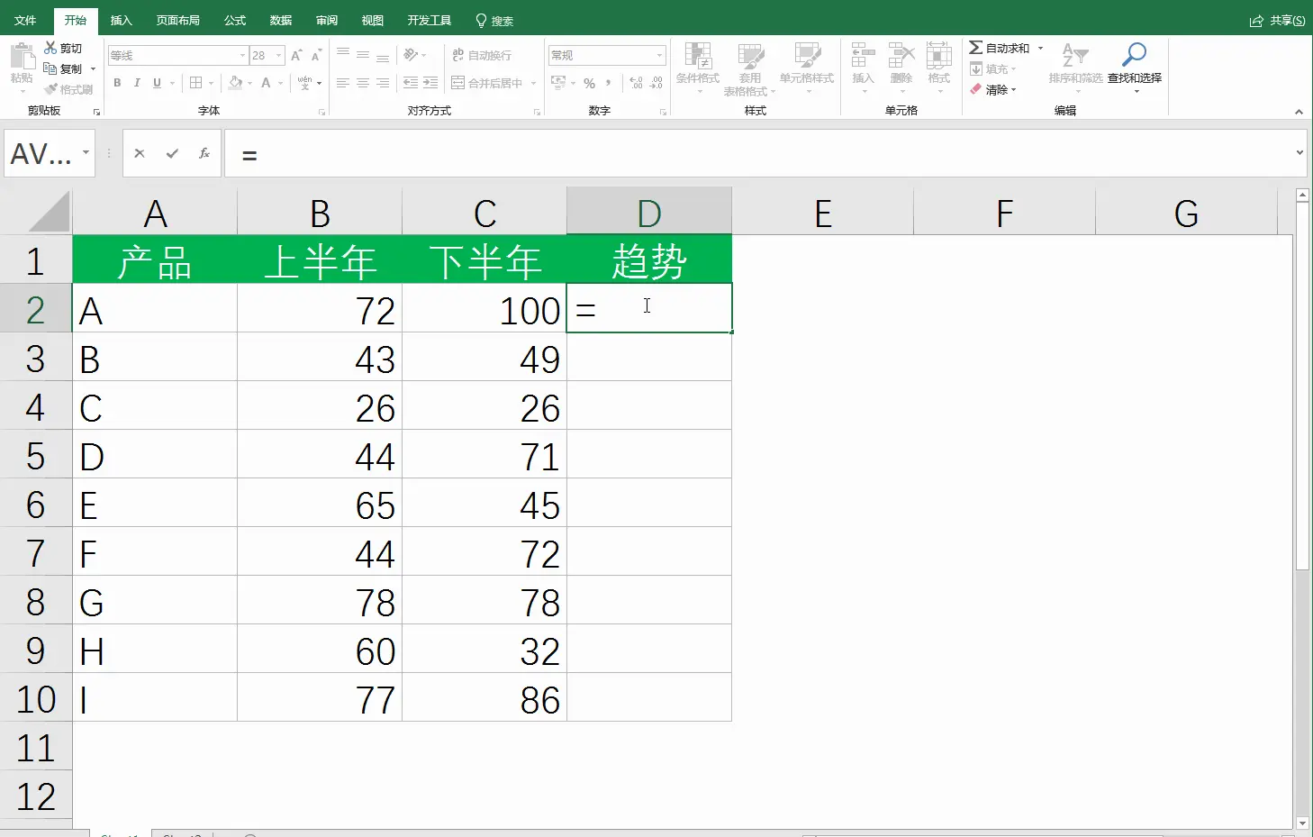Click in the formula bar input

pyautogui.click(x=759, y=153)
